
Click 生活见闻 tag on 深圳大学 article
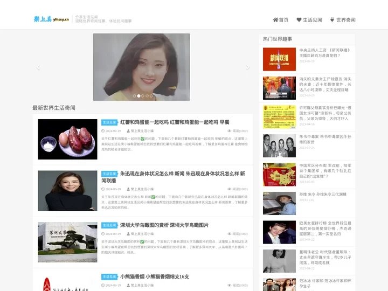pyautogui.click(x=109, y=225)
